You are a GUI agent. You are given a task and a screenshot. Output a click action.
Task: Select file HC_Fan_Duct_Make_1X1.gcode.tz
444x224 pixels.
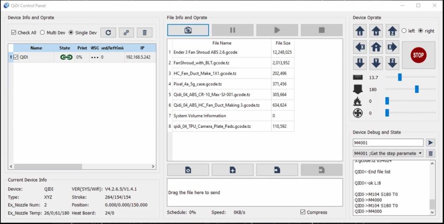point(222,73)
